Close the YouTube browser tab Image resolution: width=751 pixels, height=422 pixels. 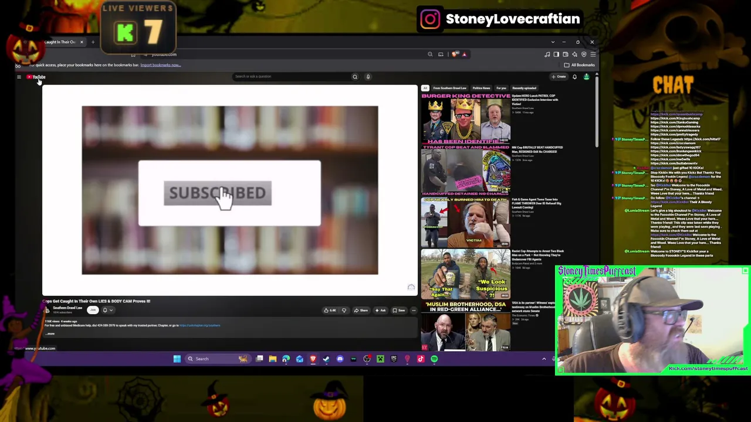pos(82,42)
